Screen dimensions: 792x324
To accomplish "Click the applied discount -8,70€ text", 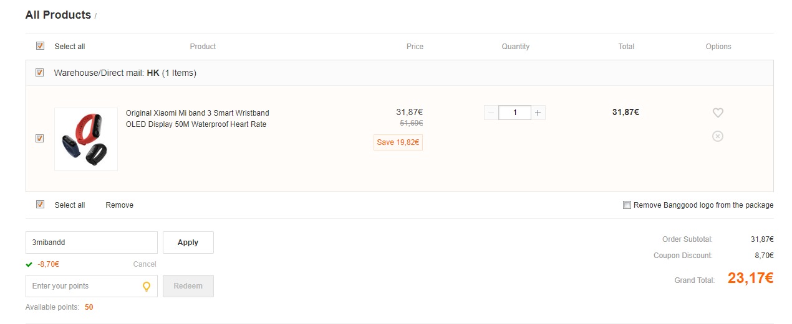I will pos(48,264).
